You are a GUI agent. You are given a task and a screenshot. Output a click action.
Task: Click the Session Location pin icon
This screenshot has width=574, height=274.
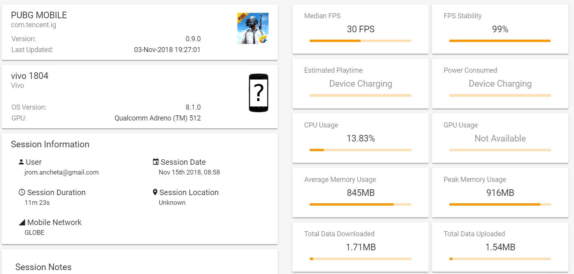click(x=155, y=192)
